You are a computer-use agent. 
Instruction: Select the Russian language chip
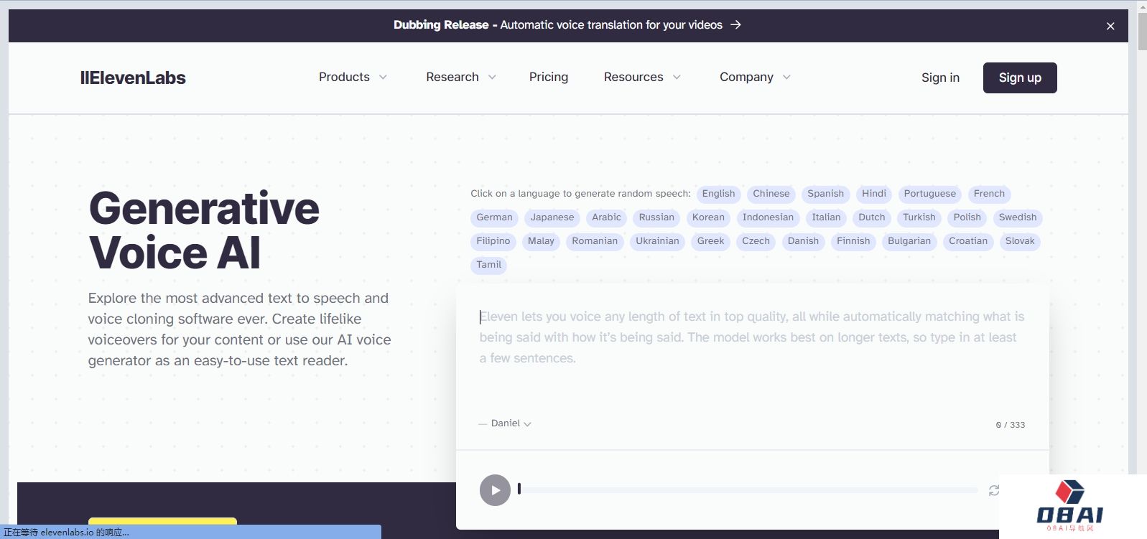656,217
